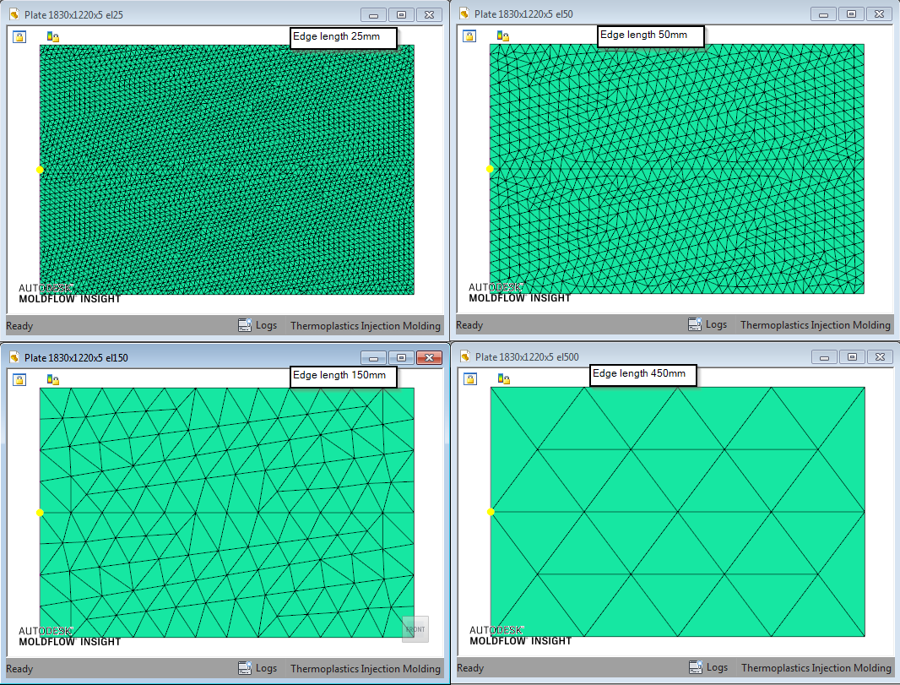This screenshot has width=900, height=685.
Task: Select Thermoplastics Injection Molding in el500 status bar
Action: pyautogui.click(x=816, y=668)
